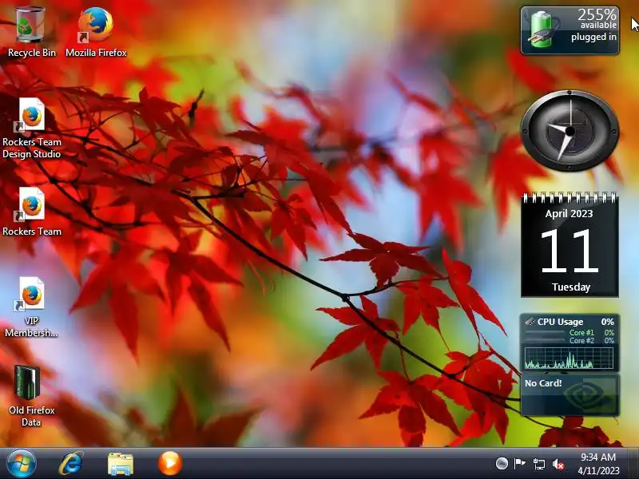639x479 pixels.
Task: Open the network status tray icon
Action: [538, 464]
